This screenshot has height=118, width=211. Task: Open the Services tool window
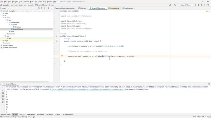(50, 114)
